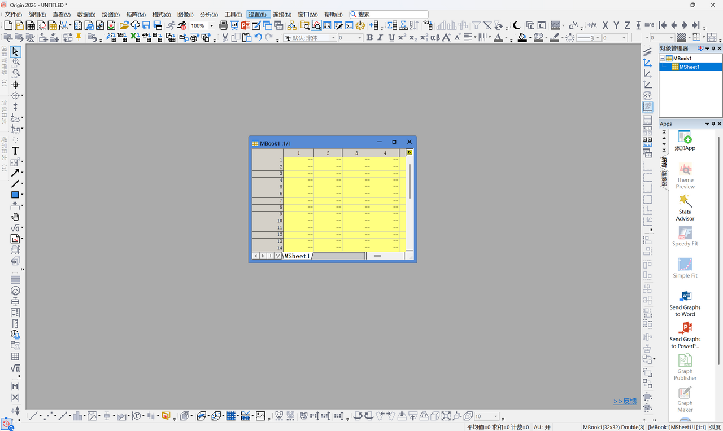The height and width of the screenshot is (431, 723).
Task: Choose the Hand pan tool
Action: point(15,217)
